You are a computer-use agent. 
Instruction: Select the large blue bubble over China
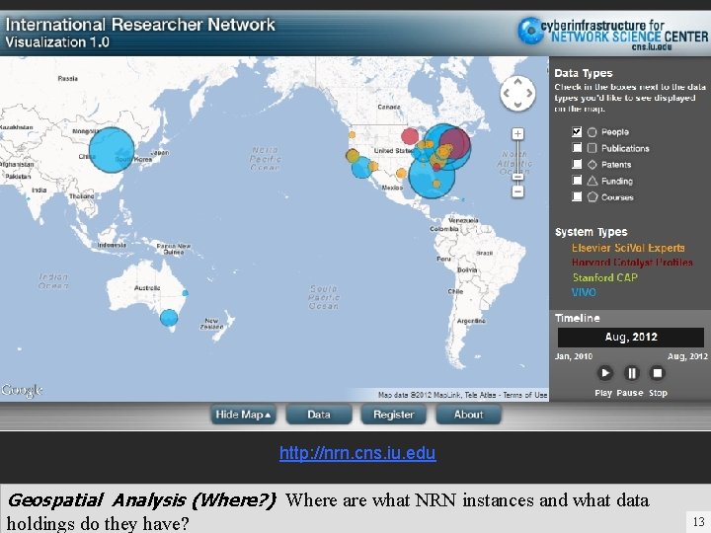pyautogui.click(x=112, y=150)
